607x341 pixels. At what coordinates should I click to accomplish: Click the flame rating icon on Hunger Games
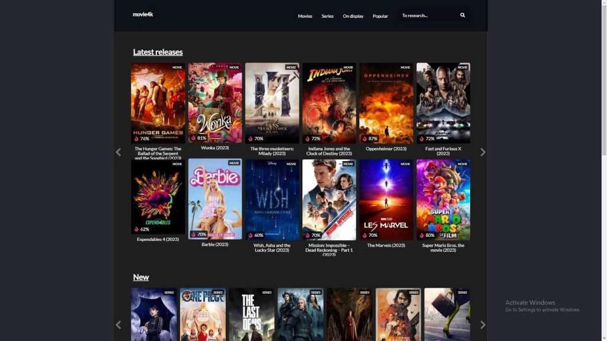click(136, 139)
